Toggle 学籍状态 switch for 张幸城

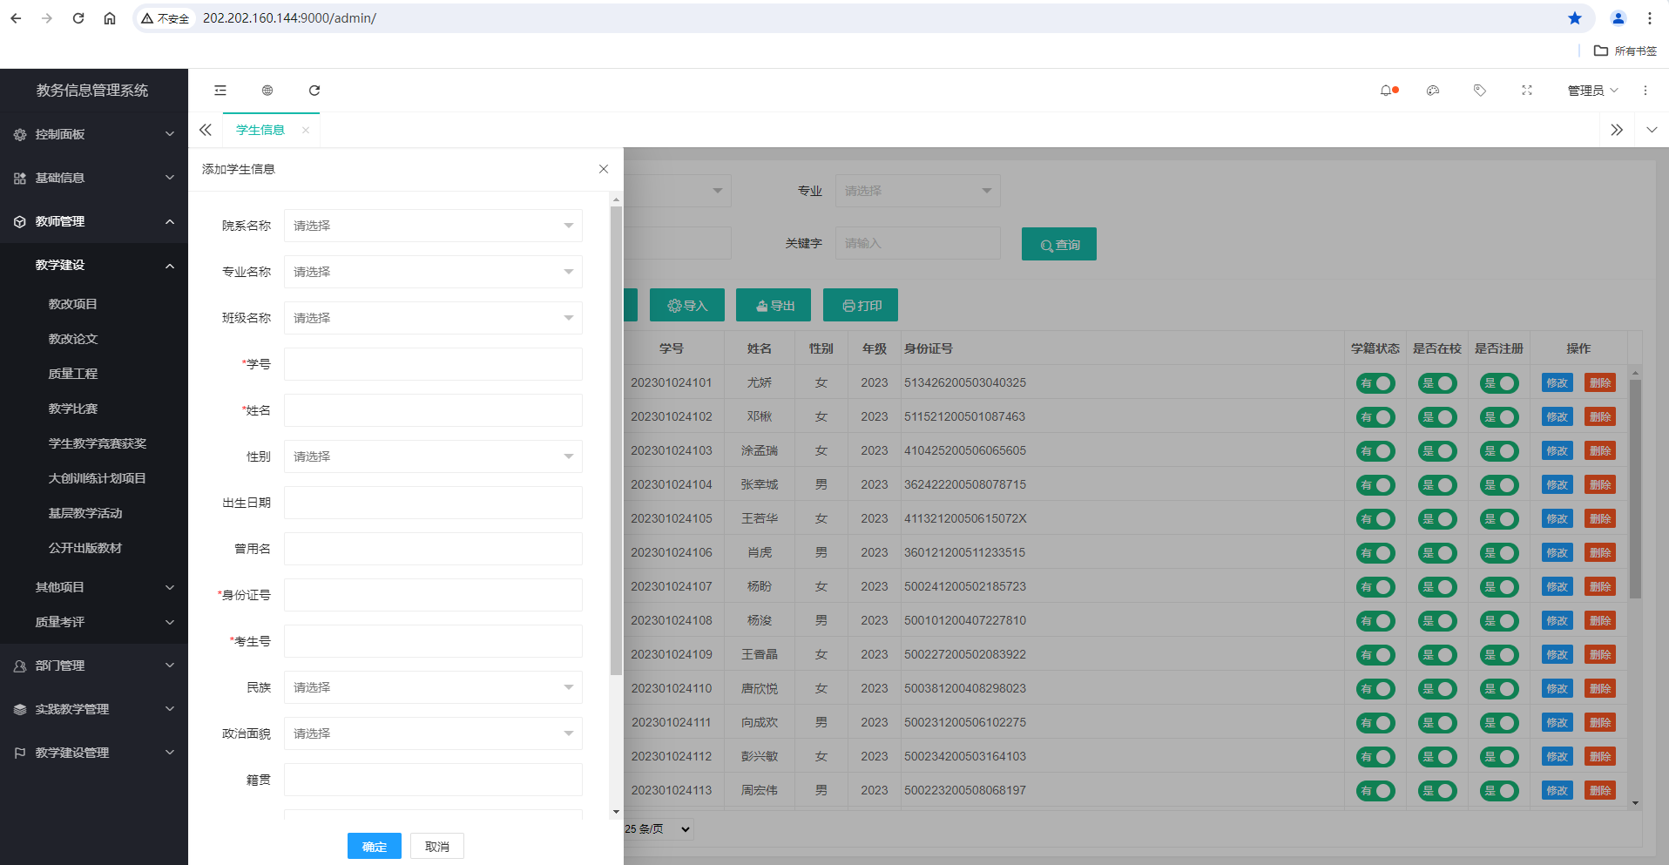pyautogui.click(x=1375, y=485)
